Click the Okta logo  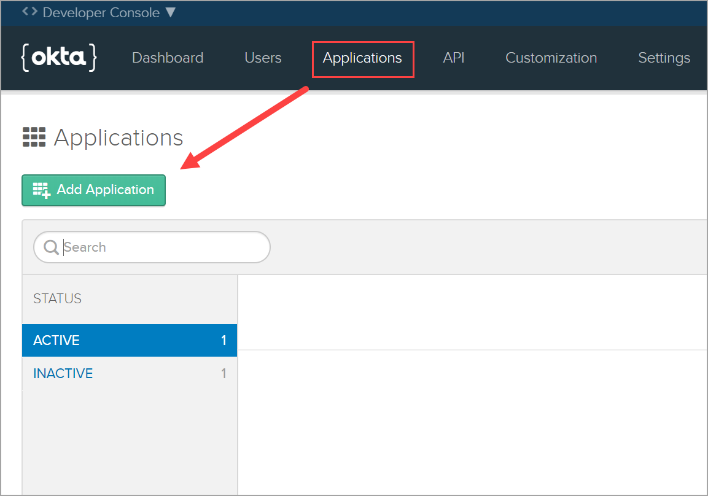[58, 58]
